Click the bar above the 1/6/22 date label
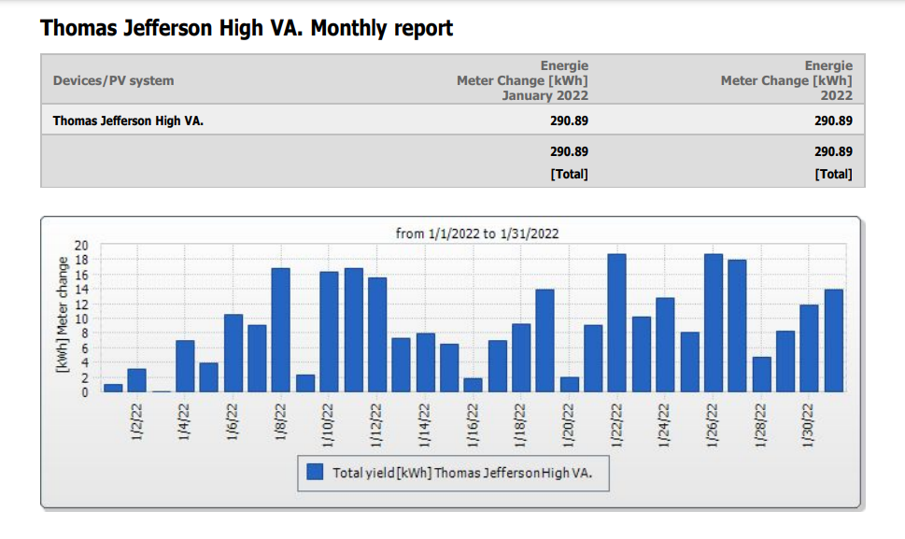This screenshot has width=905, height=539. tap(233, 353)
